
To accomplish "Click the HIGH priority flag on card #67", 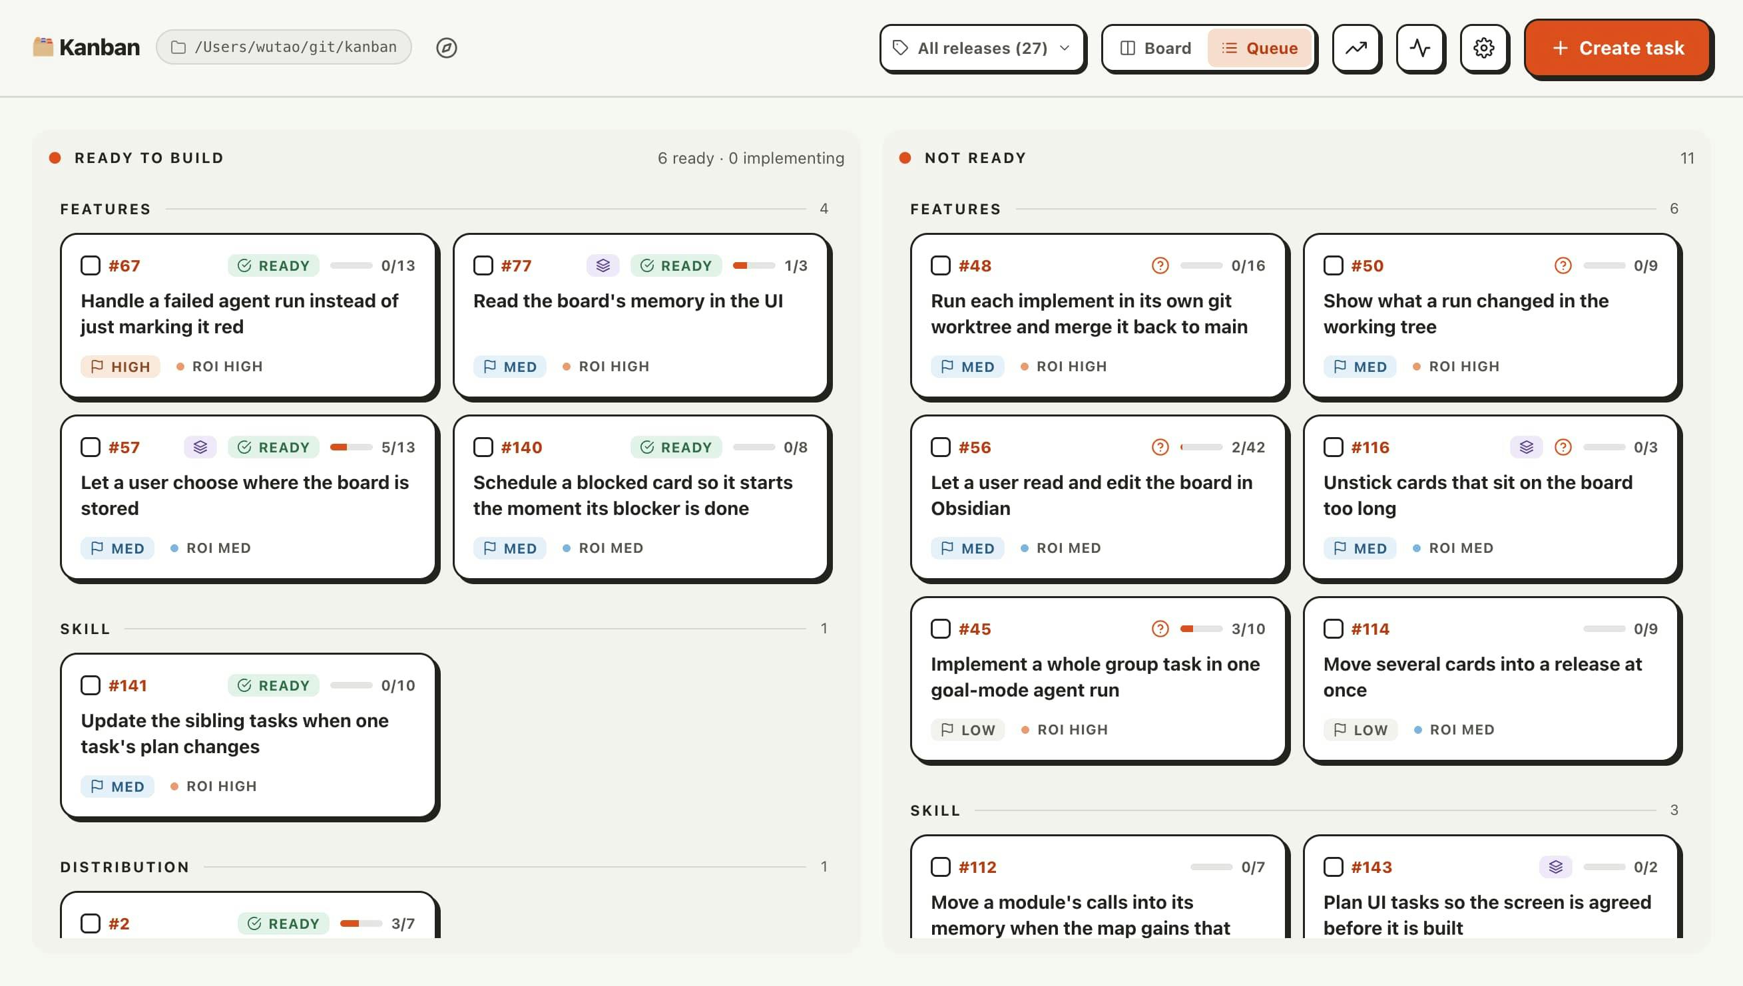I will (121, 367).
